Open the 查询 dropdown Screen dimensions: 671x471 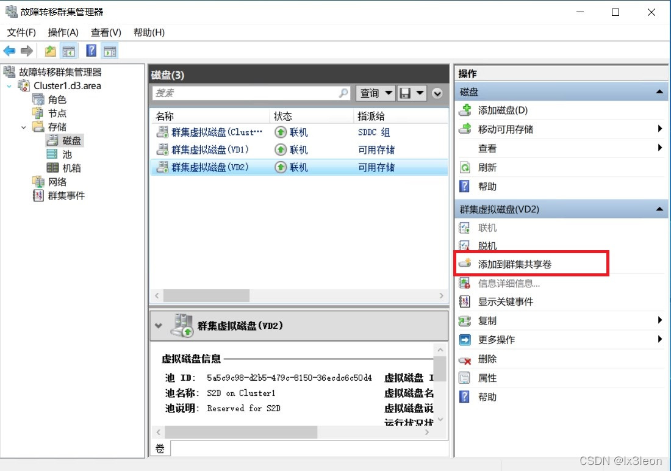pyautogui.click(x=375, y=93)
